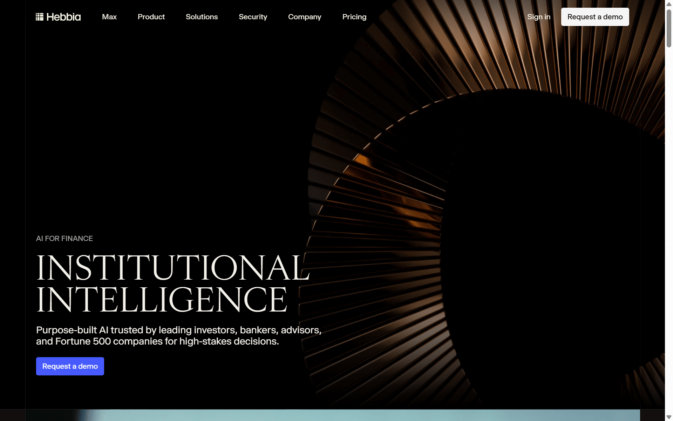Open the Solutions menu
Screen dimensions: 673x421
202,17
